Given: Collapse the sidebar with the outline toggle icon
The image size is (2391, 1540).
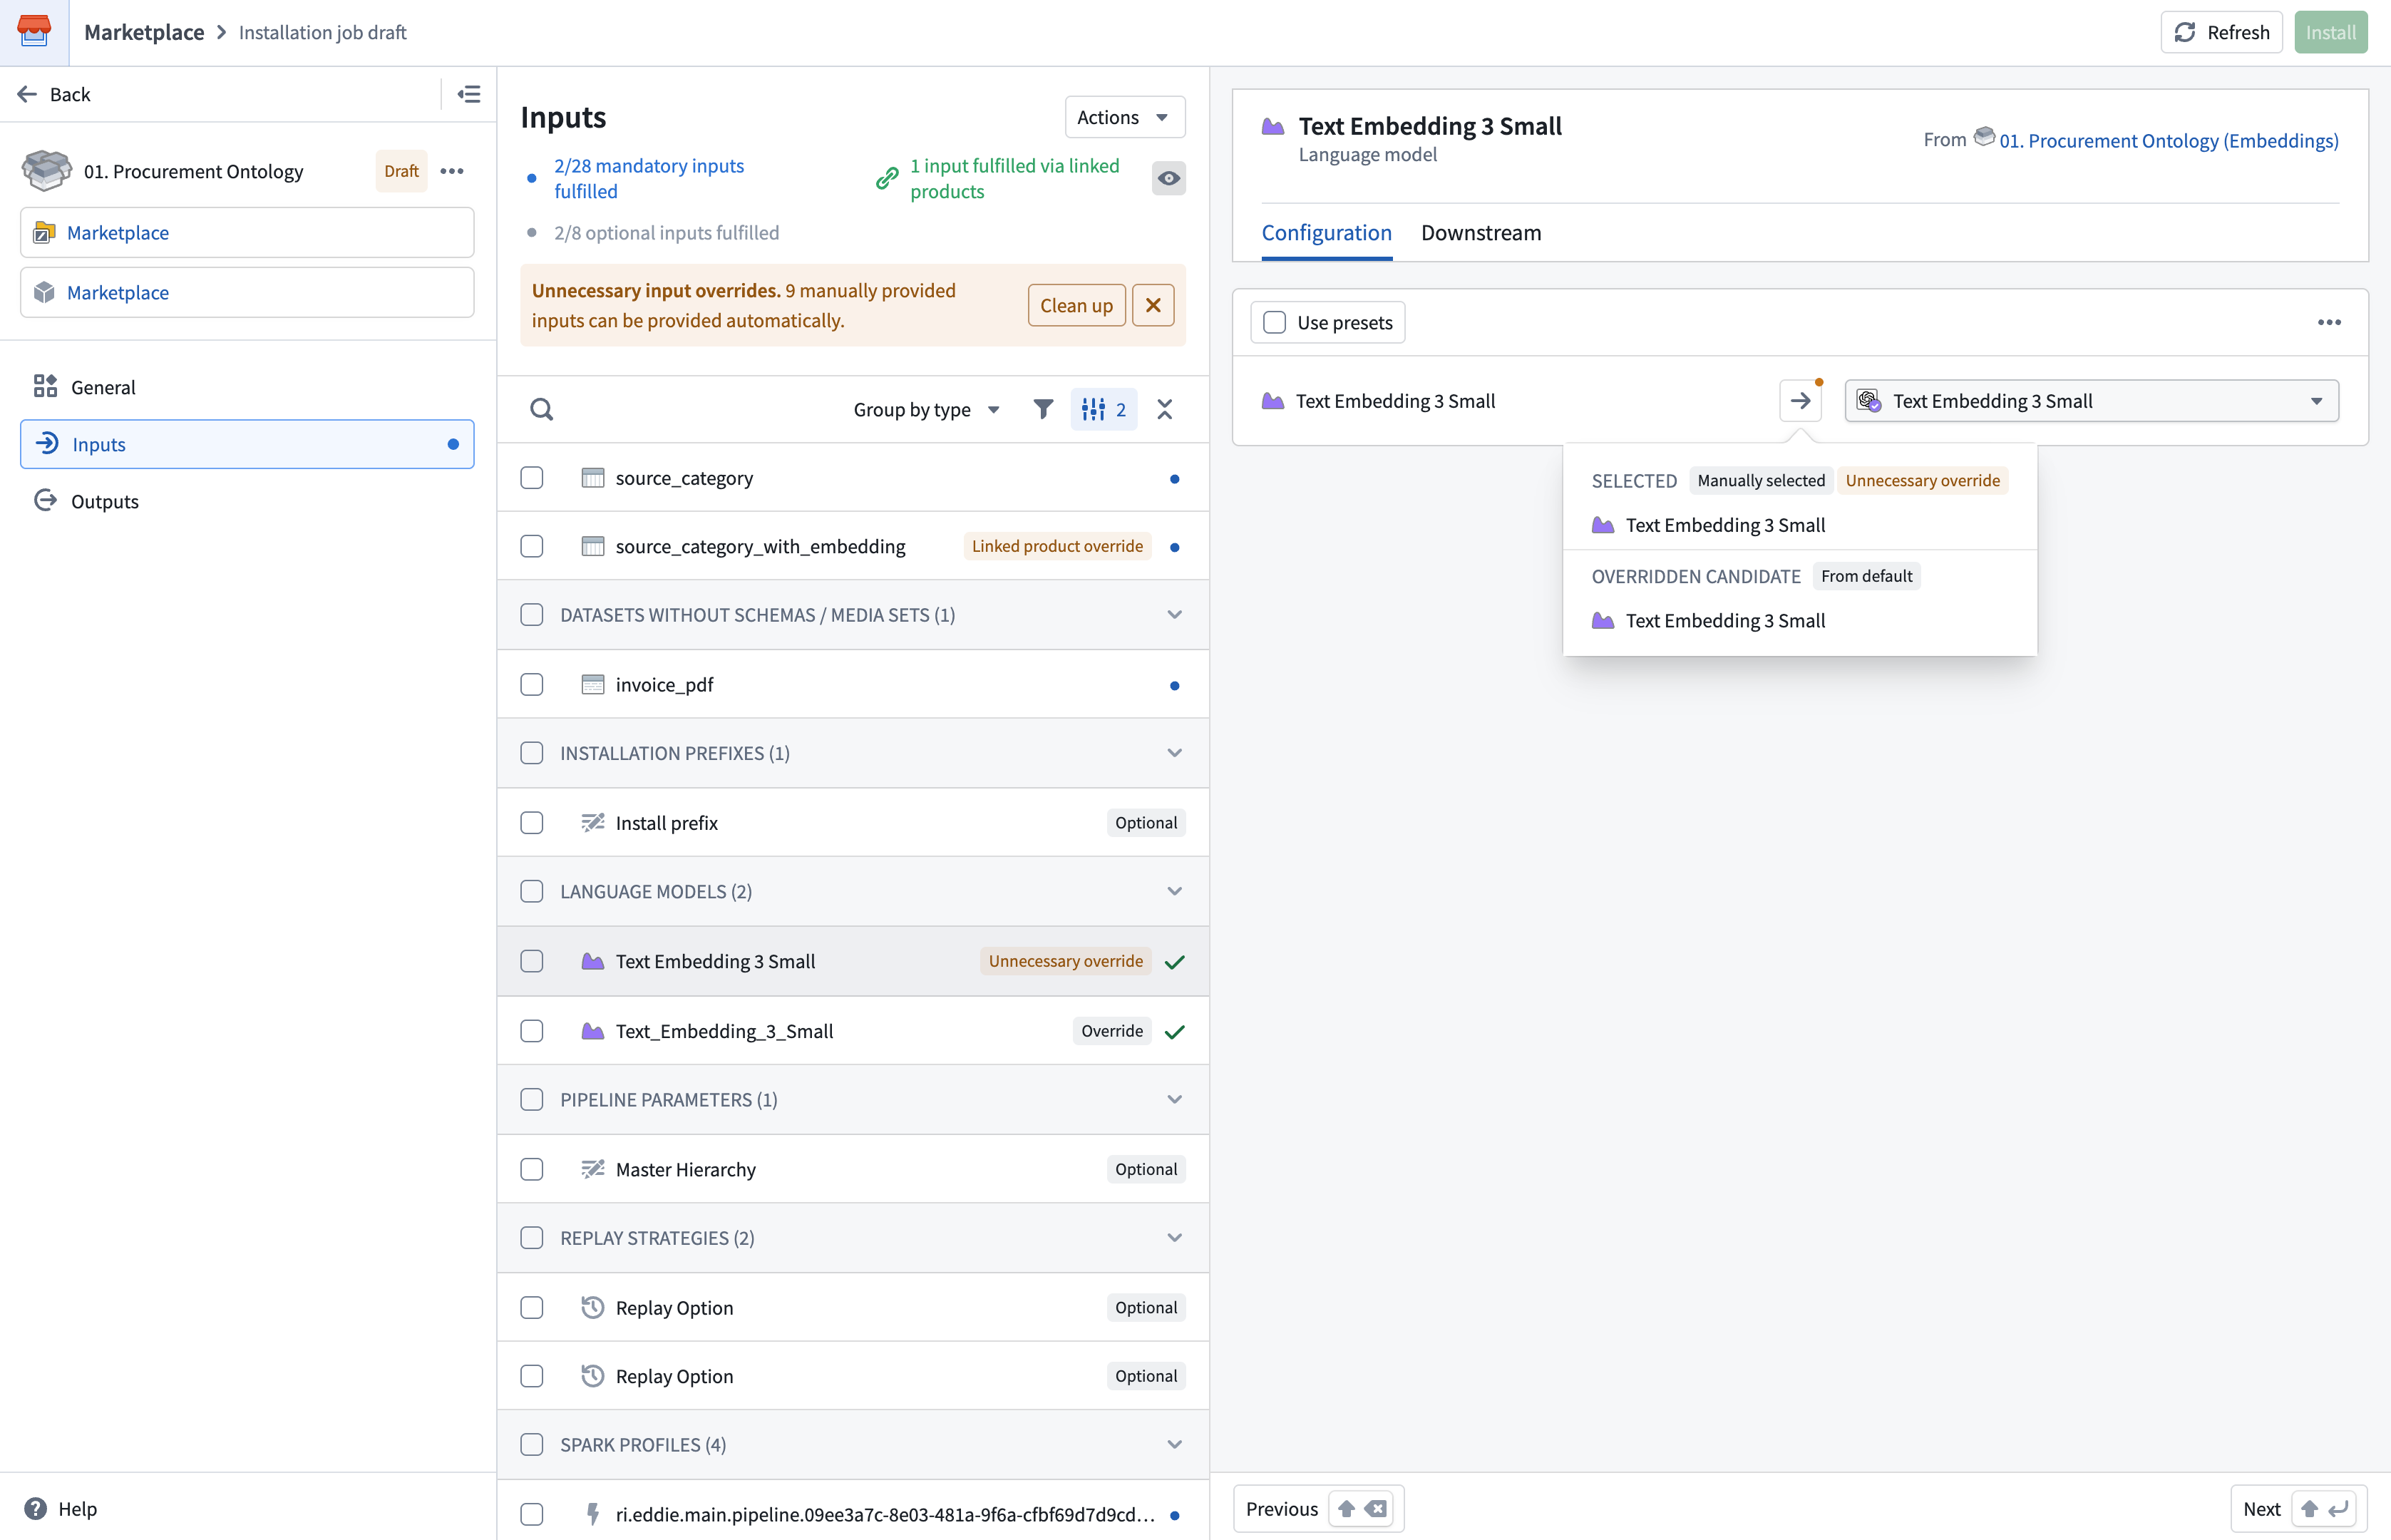Looking at the screenshot, I should (x=469, y=94).
